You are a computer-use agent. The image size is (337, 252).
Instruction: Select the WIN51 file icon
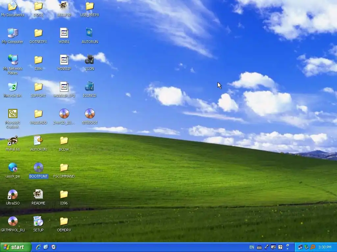64,35
